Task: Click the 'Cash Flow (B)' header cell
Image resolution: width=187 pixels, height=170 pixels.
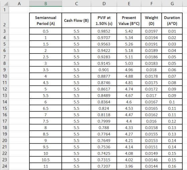Action: pyautogui.click(x=76, y=20)
